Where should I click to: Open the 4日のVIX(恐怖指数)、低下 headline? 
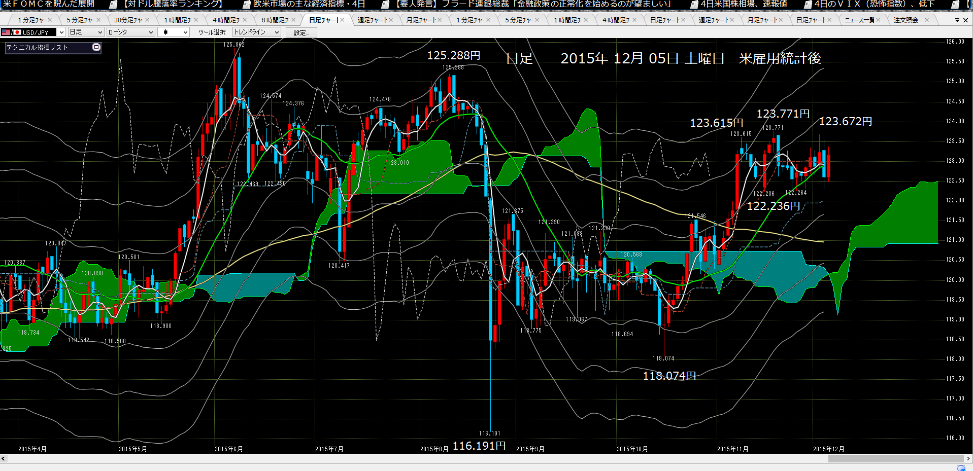pyautogui.click(x=875, y=4)
